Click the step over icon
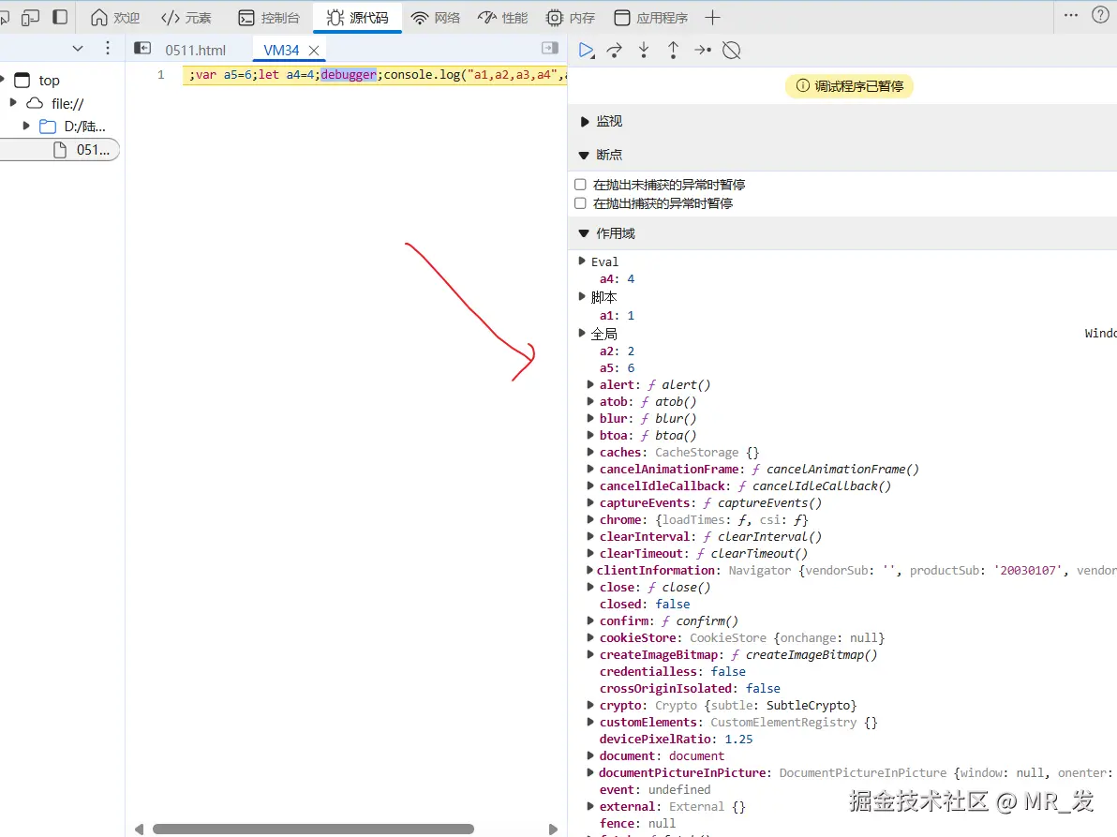This screenshot has width=1117, height=837. pyautogui.click(x=614, y=51)
